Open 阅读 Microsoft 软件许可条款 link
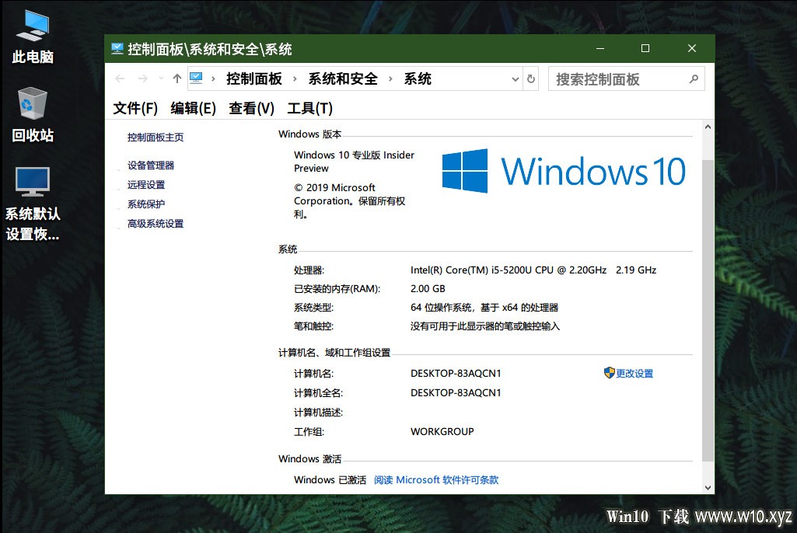 click(x=436, y=479)
